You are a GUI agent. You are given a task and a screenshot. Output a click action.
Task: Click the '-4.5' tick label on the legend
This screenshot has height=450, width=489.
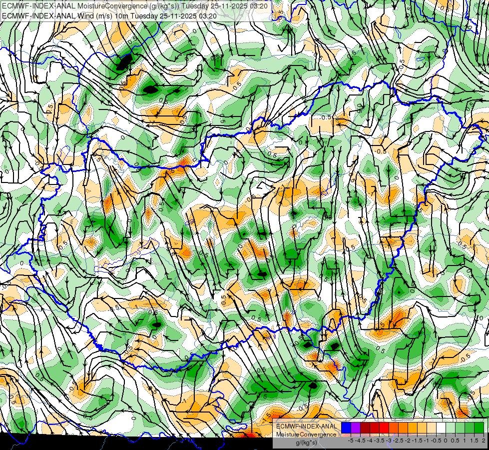[x=360, y=440]
